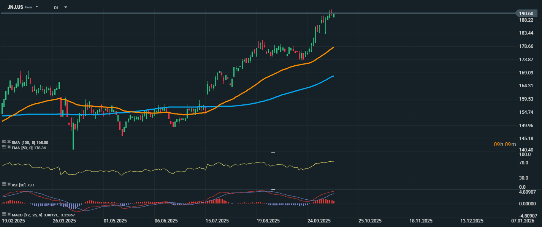Open the D1 timeframe dropdown arrow
The image size is (542, 227).
click(x=66, y=7)
